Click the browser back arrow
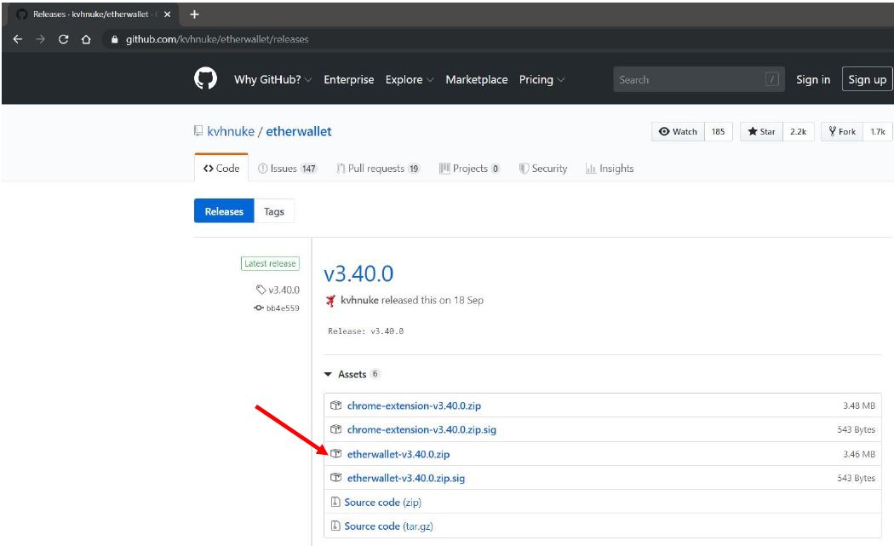This screenshot has width=894, height=546. [18, 39]
